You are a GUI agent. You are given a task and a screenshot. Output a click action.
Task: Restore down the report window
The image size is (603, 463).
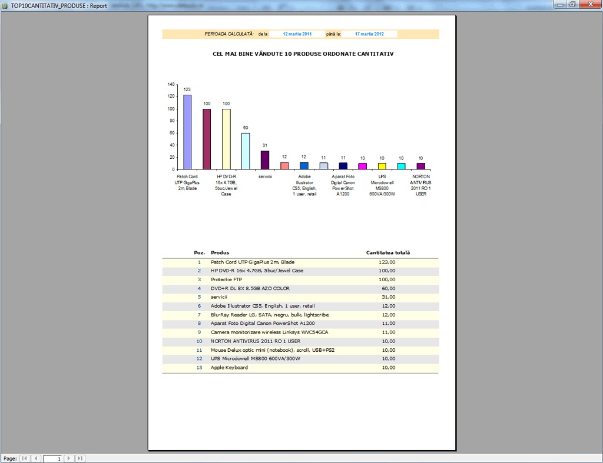[572, 4]
